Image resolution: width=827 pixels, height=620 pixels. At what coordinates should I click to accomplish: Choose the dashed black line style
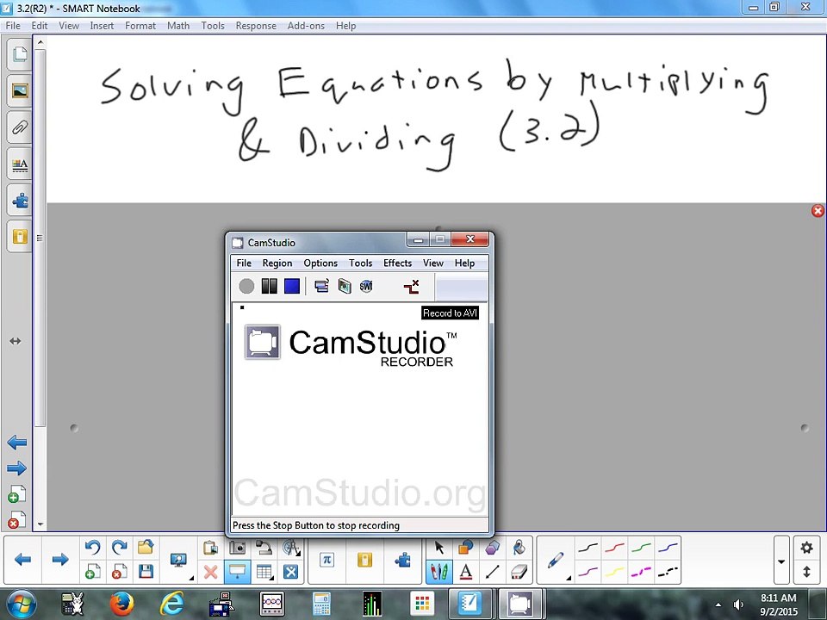(668, 572)
